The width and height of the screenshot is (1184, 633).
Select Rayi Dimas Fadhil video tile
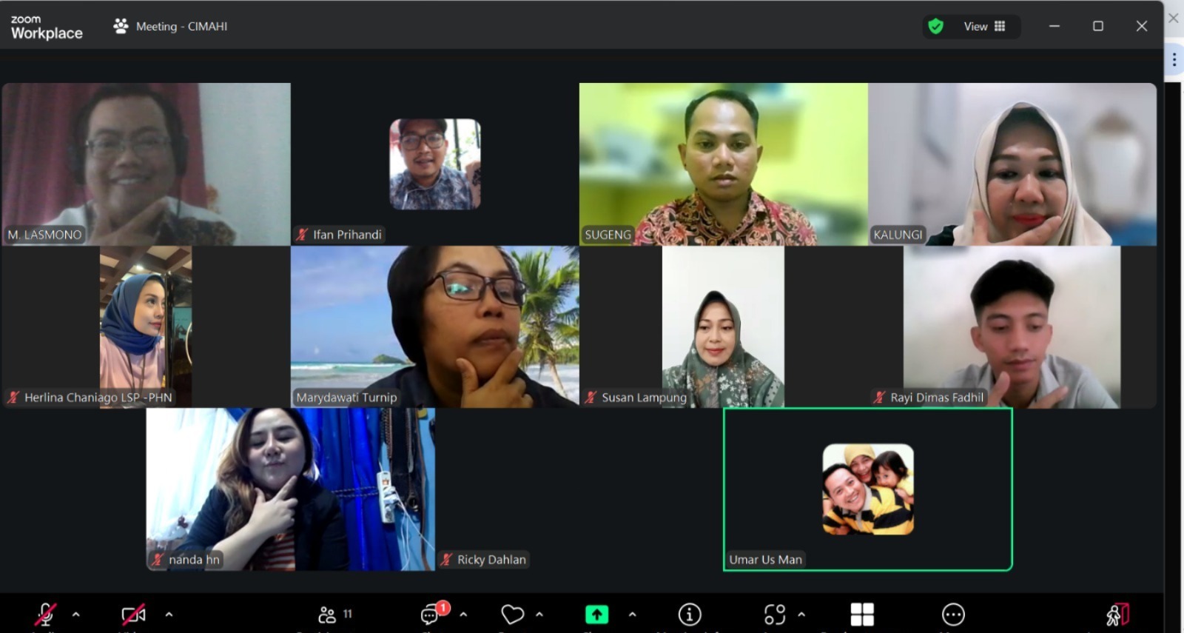(x=1012, y=326)
